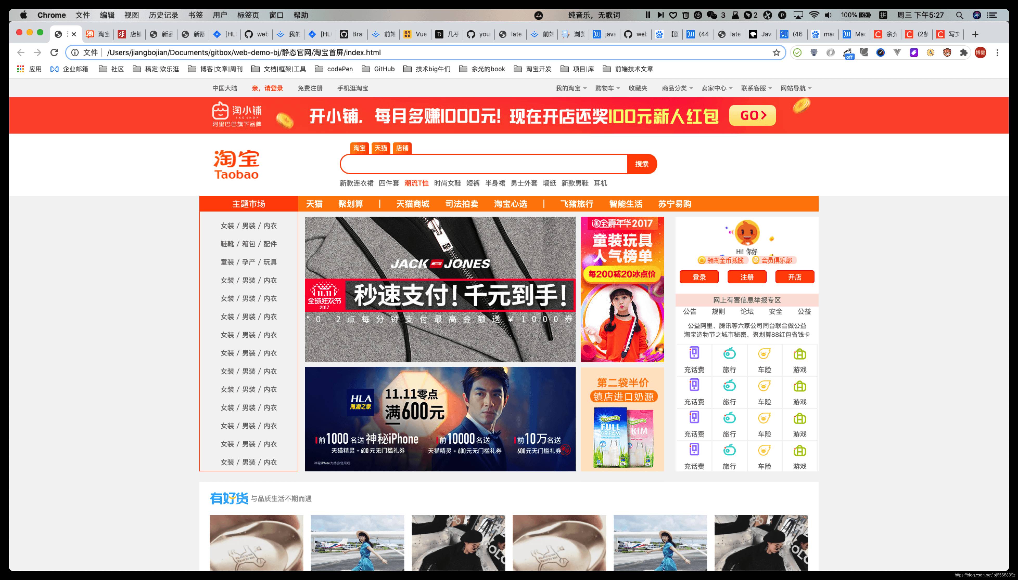Viewport: 1018px width, 580px height.
Task: Click the first 旅行 travel icon
Action: point(729,353)
